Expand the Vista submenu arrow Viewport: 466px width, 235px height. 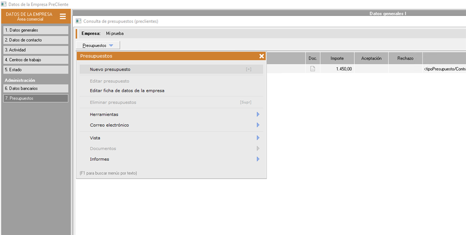(258, 138)
